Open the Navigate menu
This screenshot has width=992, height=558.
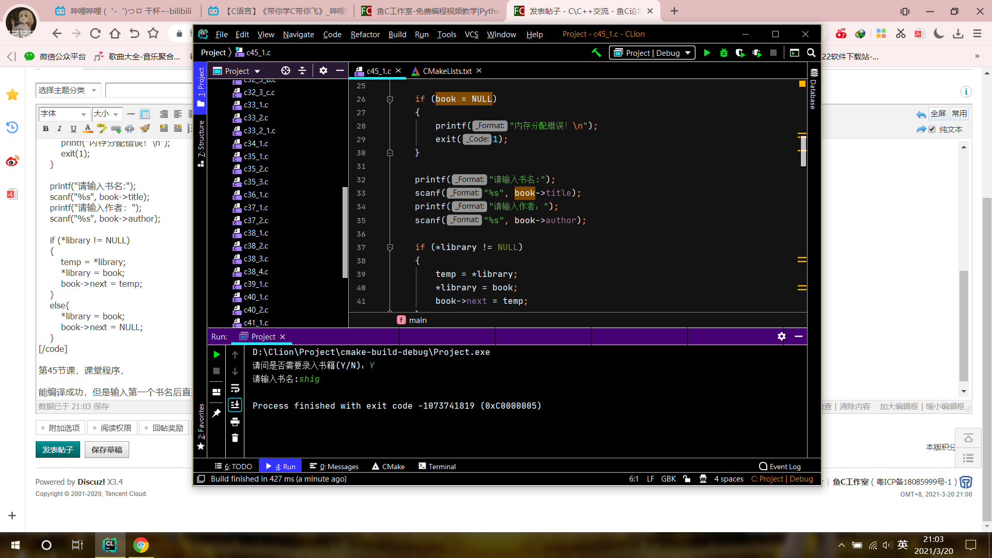[x=298, y=34]
